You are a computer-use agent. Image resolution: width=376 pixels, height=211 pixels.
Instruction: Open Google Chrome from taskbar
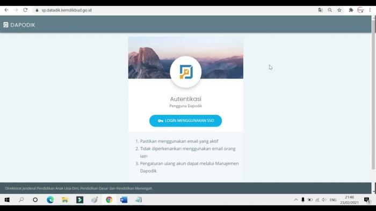tap(109, 200)
